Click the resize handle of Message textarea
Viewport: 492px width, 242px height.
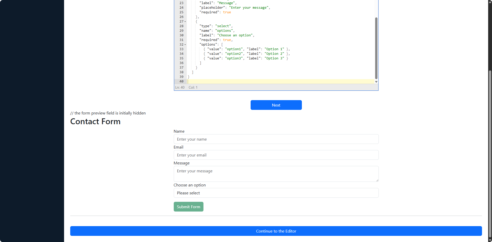377,180
